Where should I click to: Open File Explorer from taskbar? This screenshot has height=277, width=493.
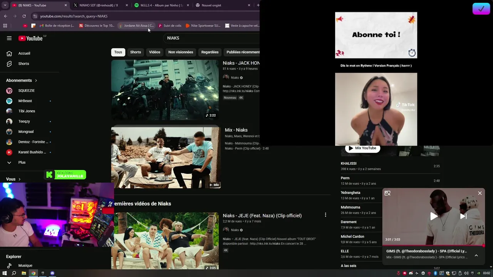24,273
